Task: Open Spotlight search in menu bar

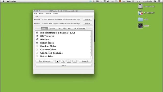Action: pos(155,1)
